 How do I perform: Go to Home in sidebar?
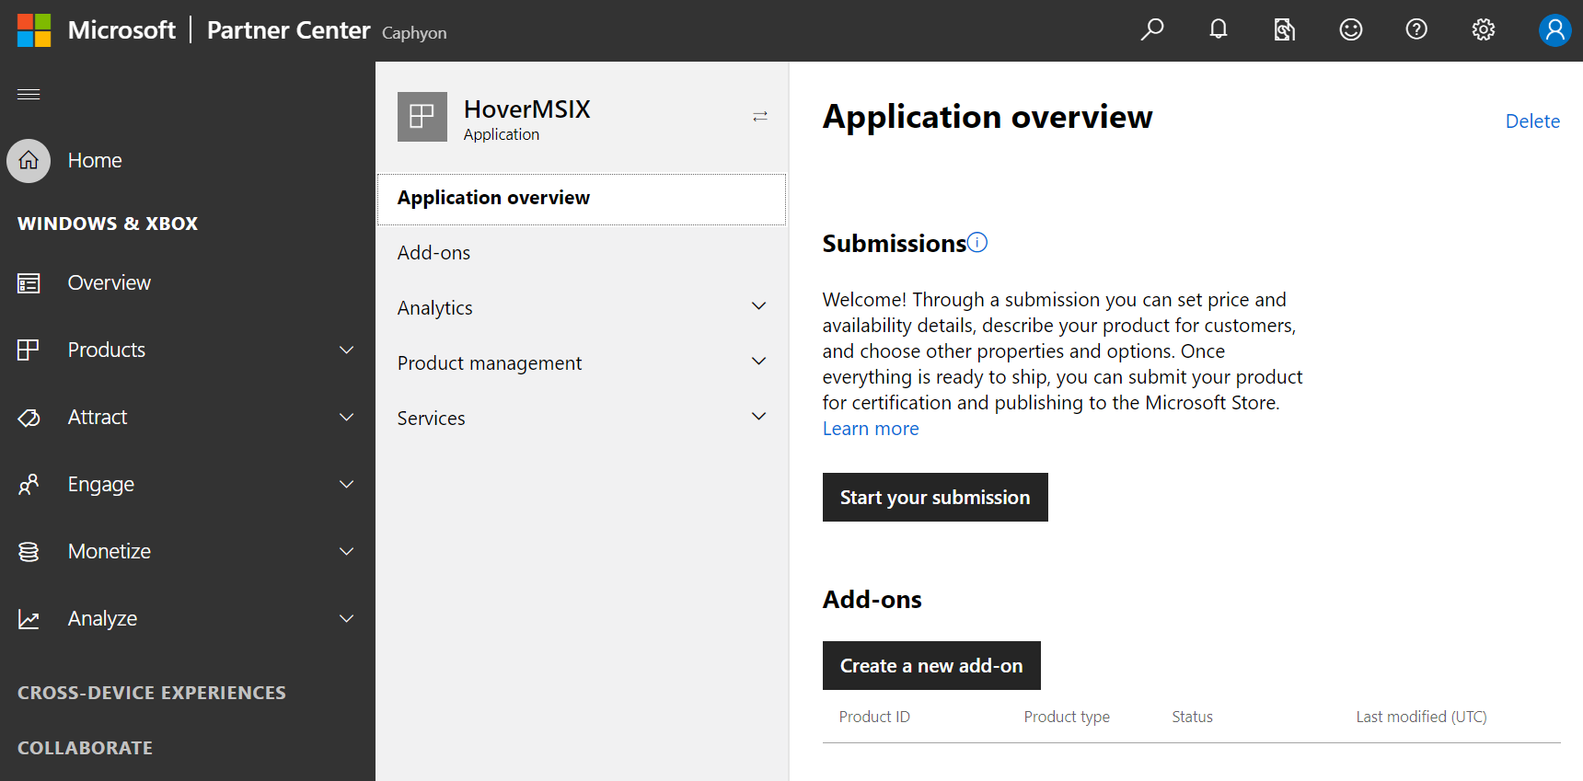(95, 161)
